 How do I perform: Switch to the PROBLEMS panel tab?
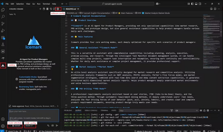tap(68, 111)
